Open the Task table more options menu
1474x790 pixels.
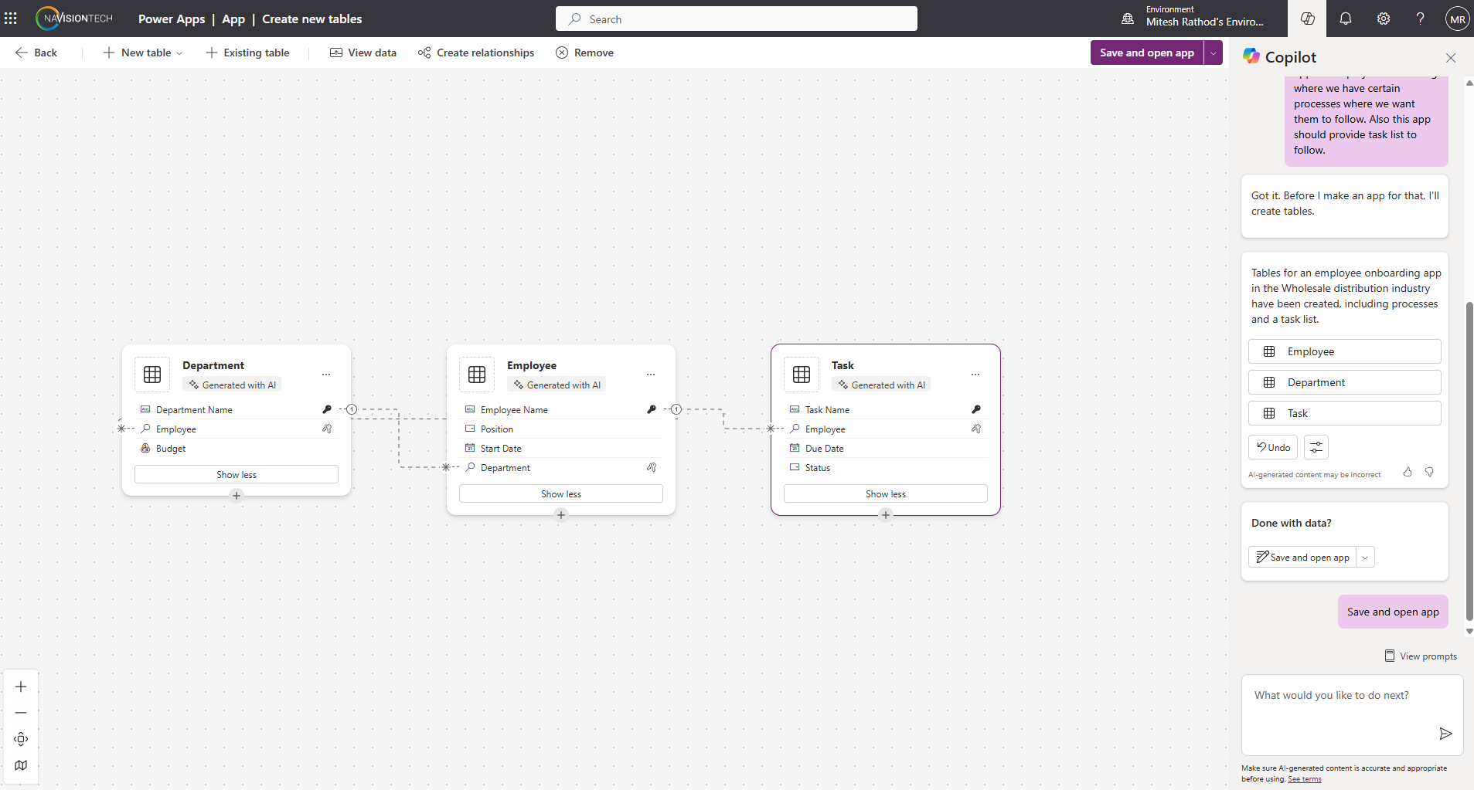click(x=975, y=375)
